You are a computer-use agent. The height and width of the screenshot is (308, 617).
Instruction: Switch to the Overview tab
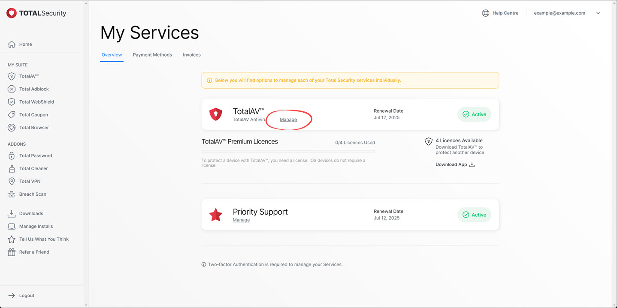[x=112, y=55]
